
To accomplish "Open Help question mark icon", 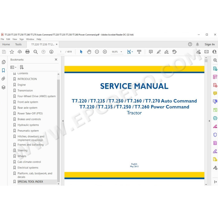I will 190,44.
